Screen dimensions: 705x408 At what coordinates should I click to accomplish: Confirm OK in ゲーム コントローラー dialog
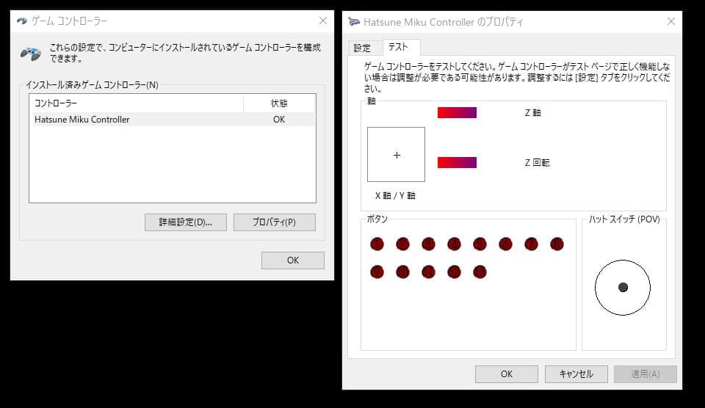point(293,261)
